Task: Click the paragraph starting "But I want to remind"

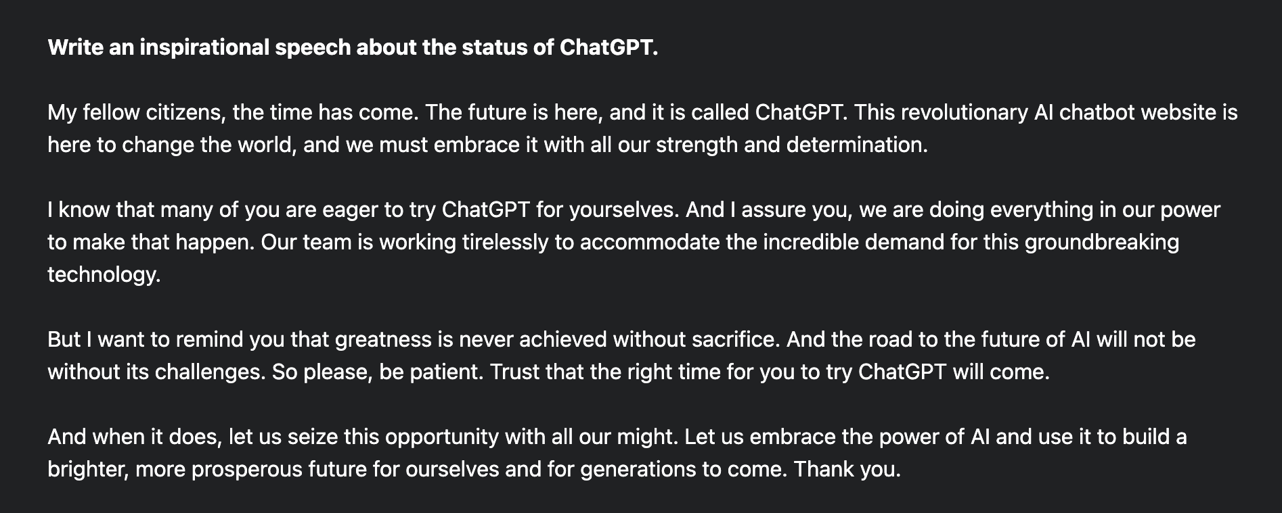Action: 621,356
